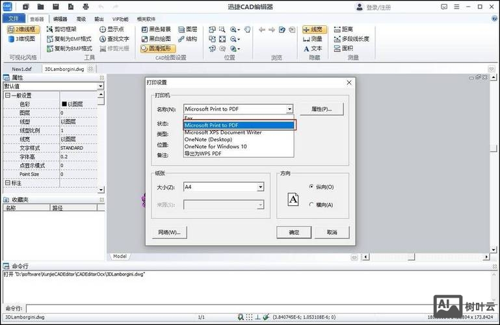Select the 纵向(O) portrait radio button

[x=311, y=187]
